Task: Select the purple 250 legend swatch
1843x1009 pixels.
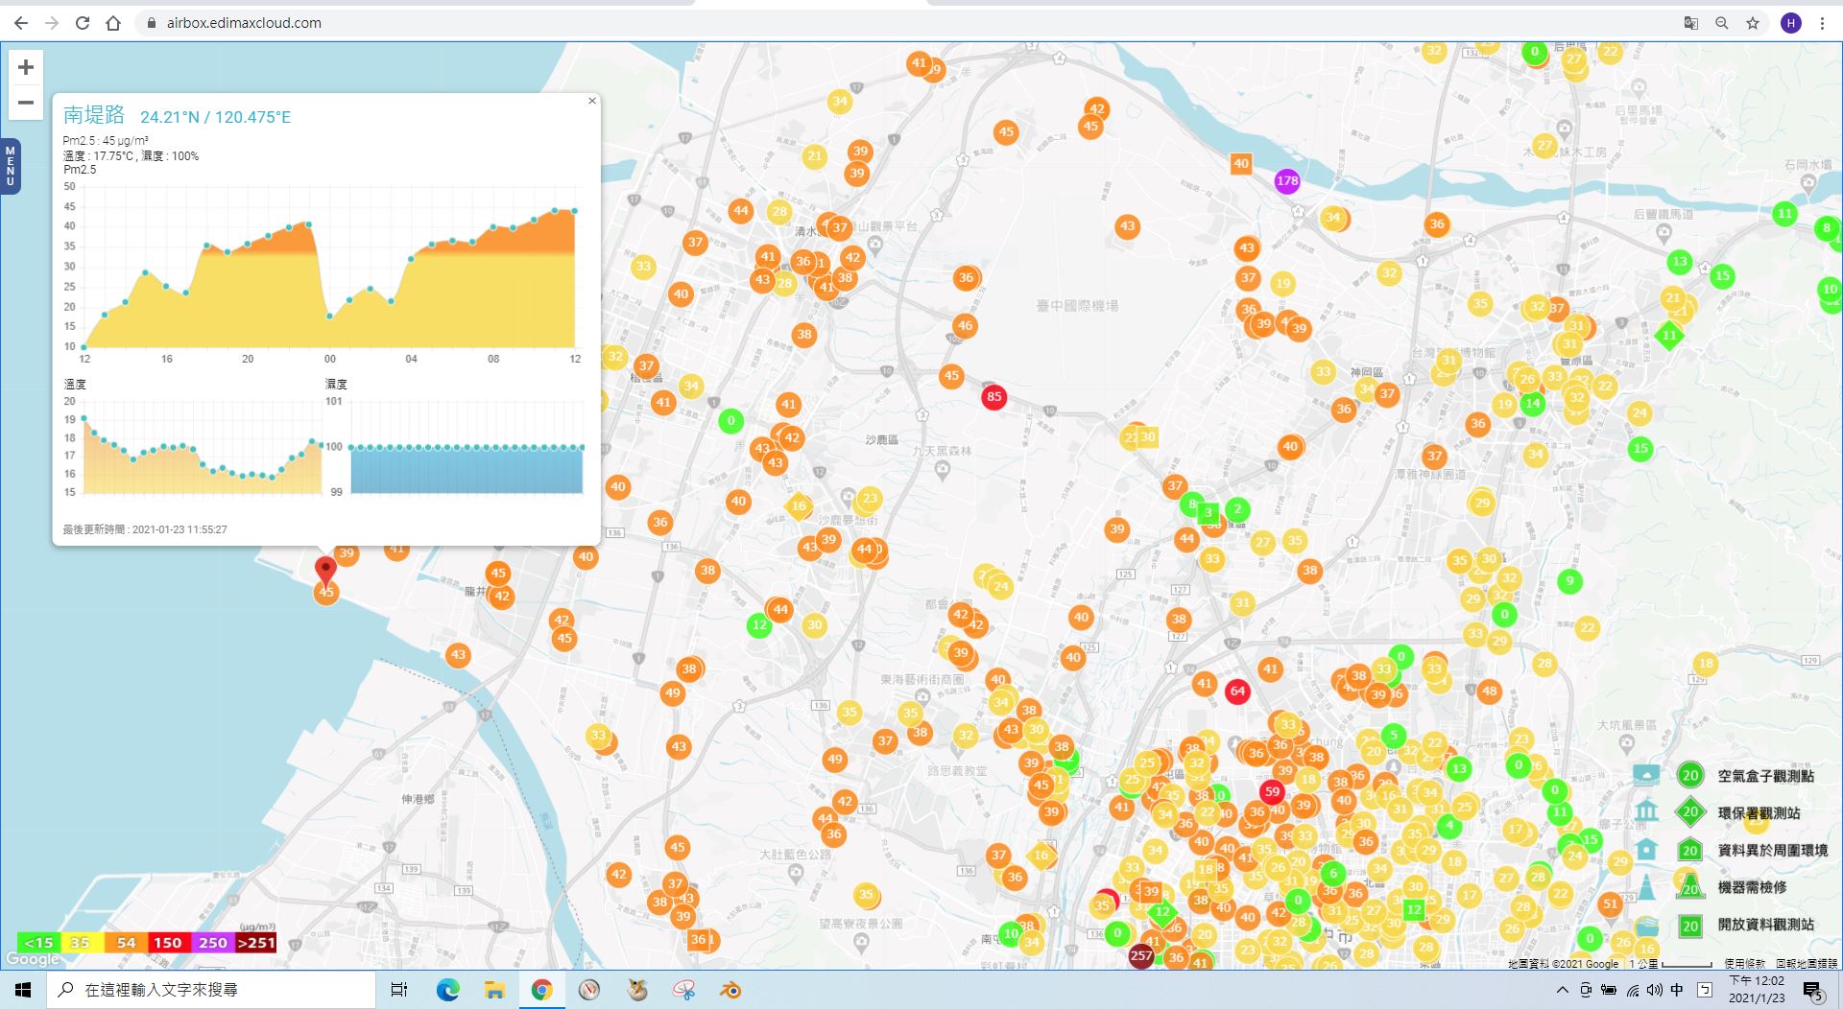Action: [x=213, y=943]
